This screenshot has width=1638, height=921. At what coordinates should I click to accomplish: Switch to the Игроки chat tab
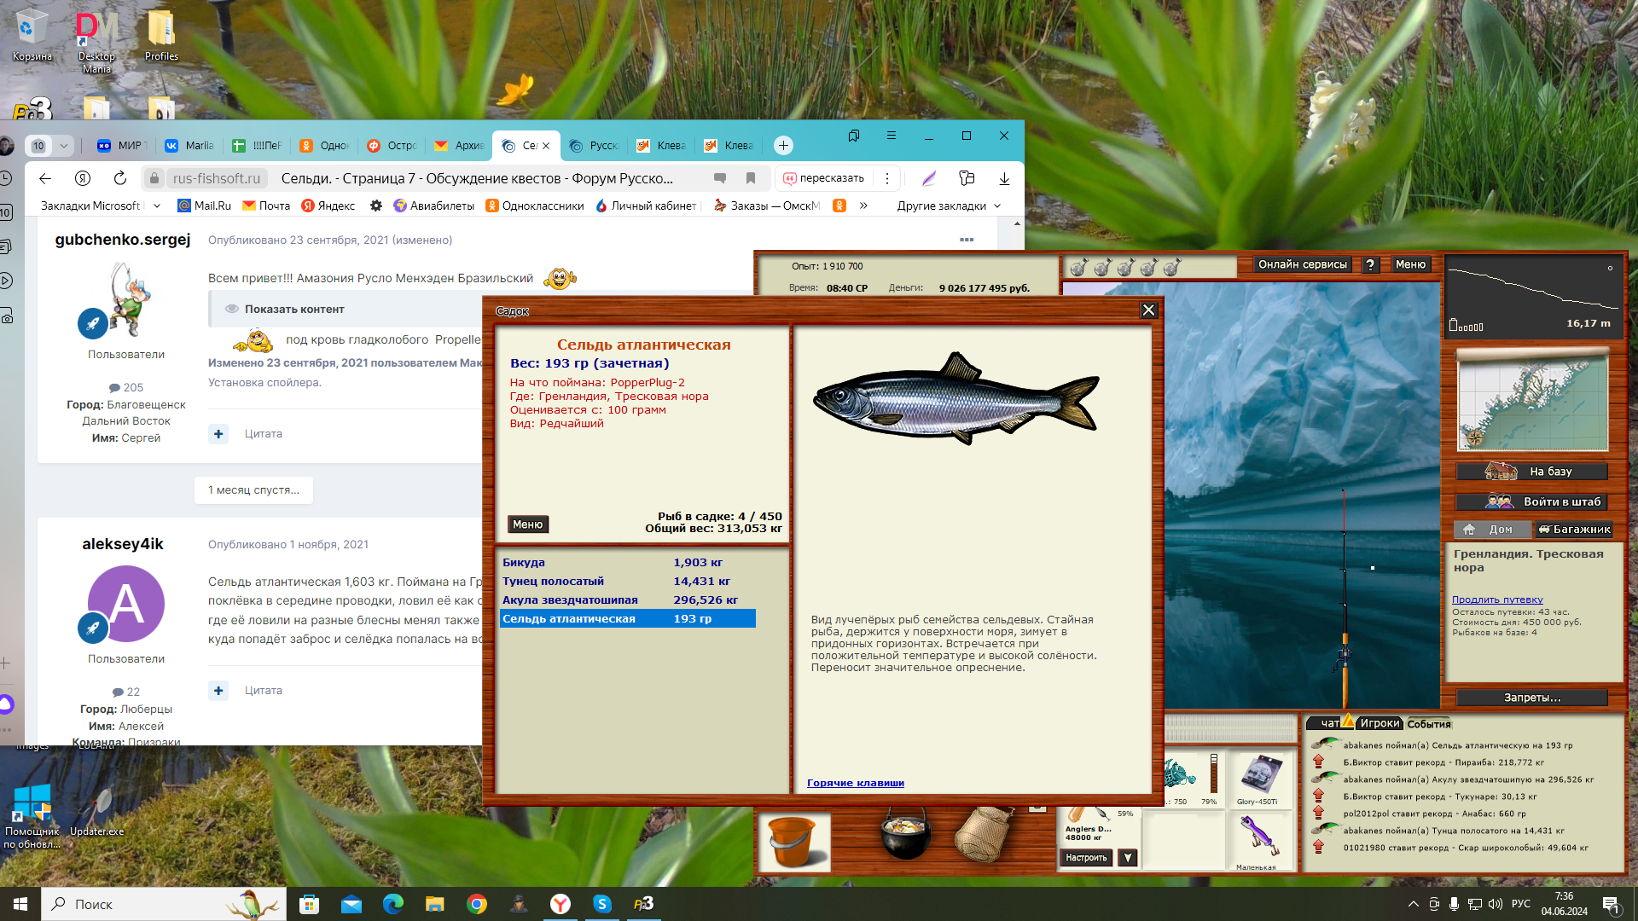click(x=1379, y=723)
